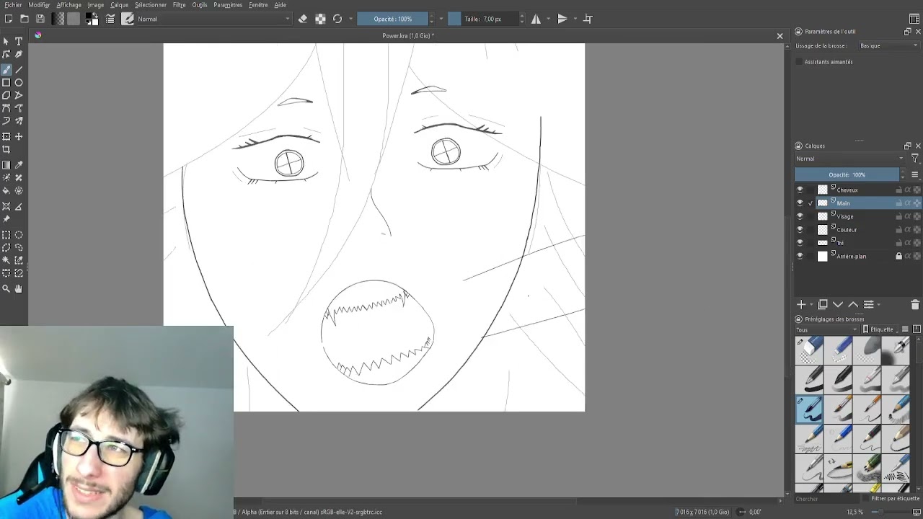Reload the original brush preset
This screenshot has height=519, width=923.
point(337,19)
